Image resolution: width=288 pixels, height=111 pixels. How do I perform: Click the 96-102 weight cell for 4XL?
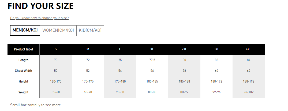pyautogui.click(x=249, y=92)
